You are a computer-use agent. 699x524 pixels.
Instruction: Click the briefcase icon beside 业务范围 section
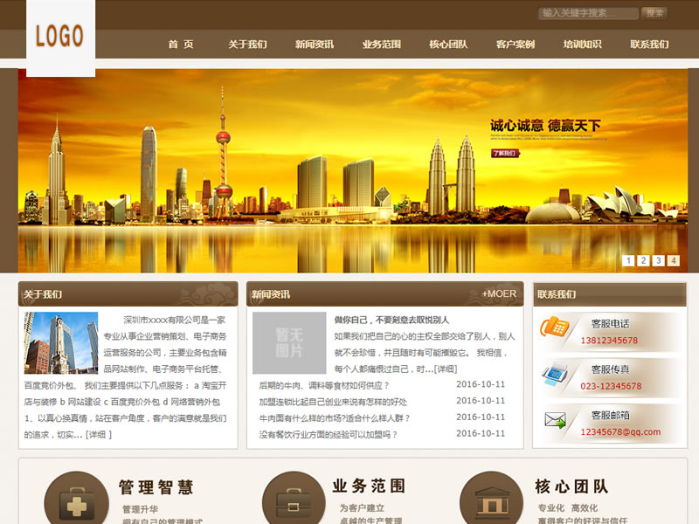tap(294, 499)
